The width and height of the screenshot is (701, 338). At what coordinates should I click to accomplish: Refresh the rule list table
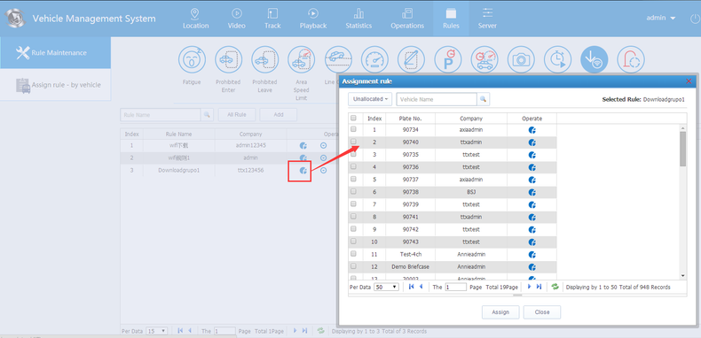click(320, 331)
